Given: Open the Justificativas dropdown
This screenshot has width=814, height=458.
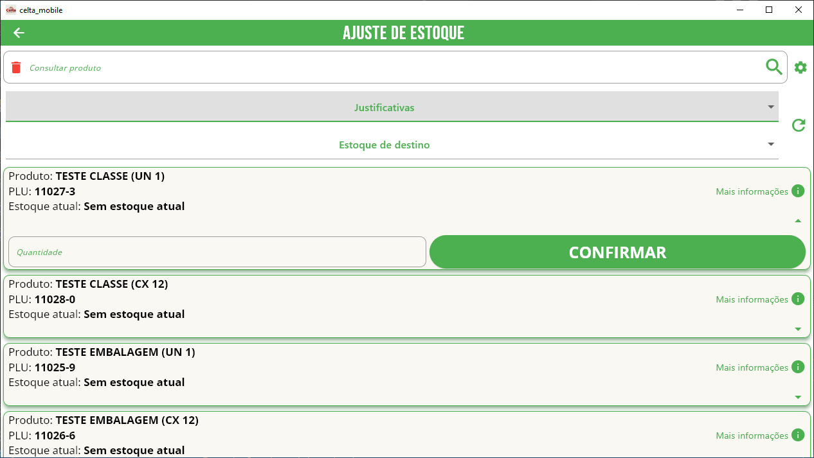Looking at the screenshot, I should (392, 107).
